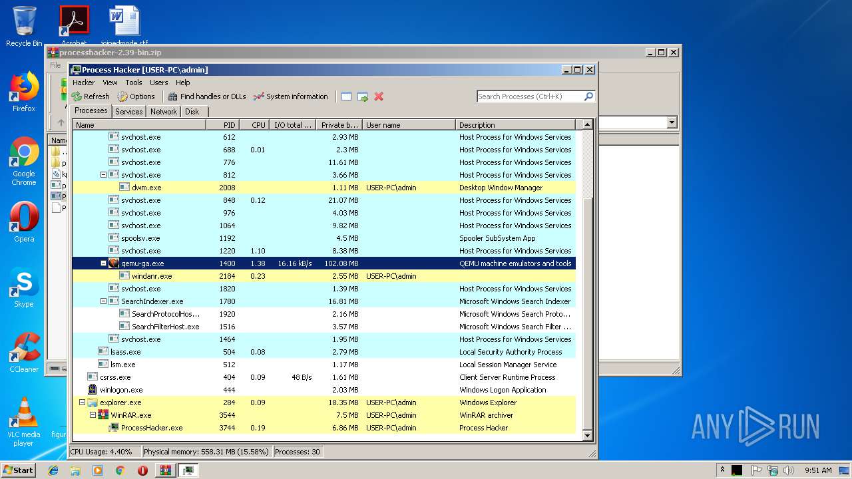The height and width of the screenshot is (479, 852).
Task: Click the Refresh toolbar button
Action: tap(91, 96)
